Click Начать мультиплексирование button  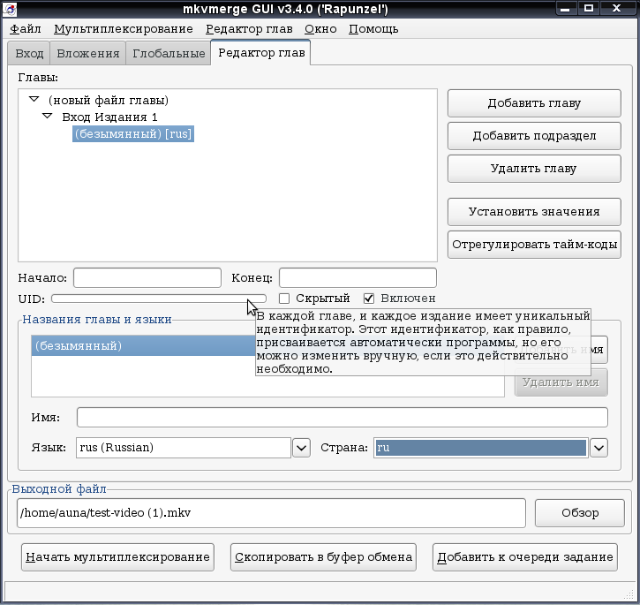tap(117, 557)
